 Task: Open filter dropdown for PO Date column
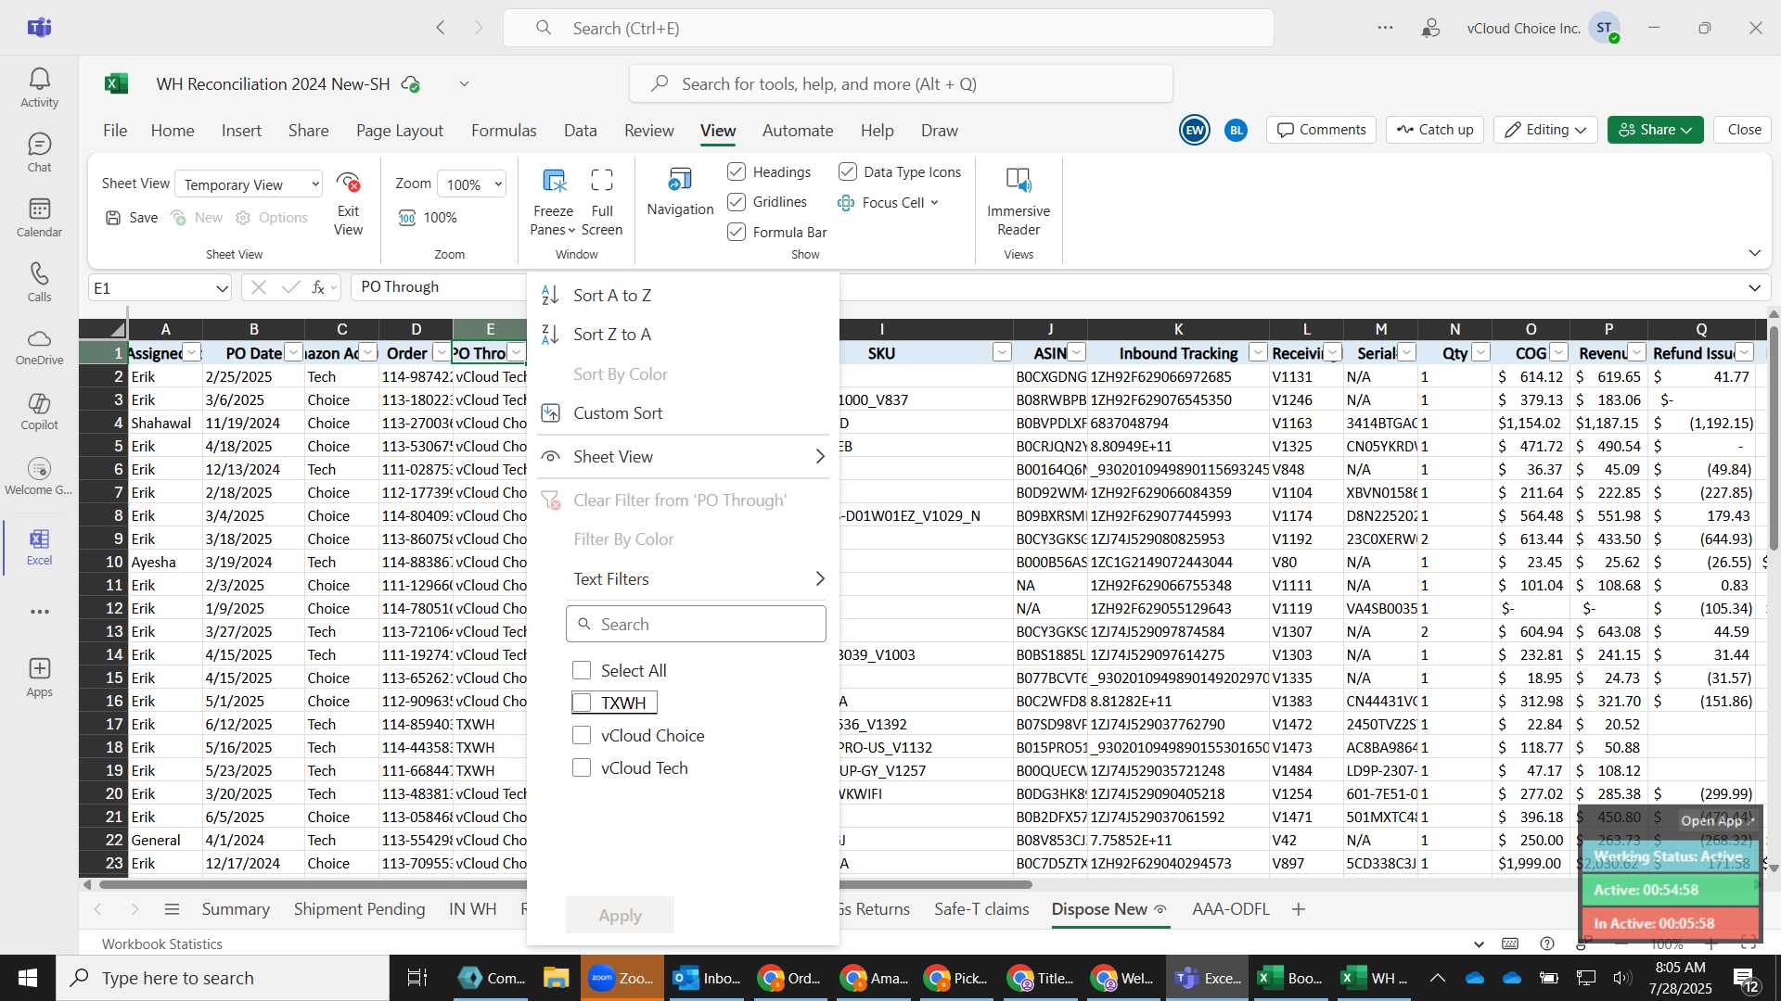pyautogui.click(x=293, y=353)
